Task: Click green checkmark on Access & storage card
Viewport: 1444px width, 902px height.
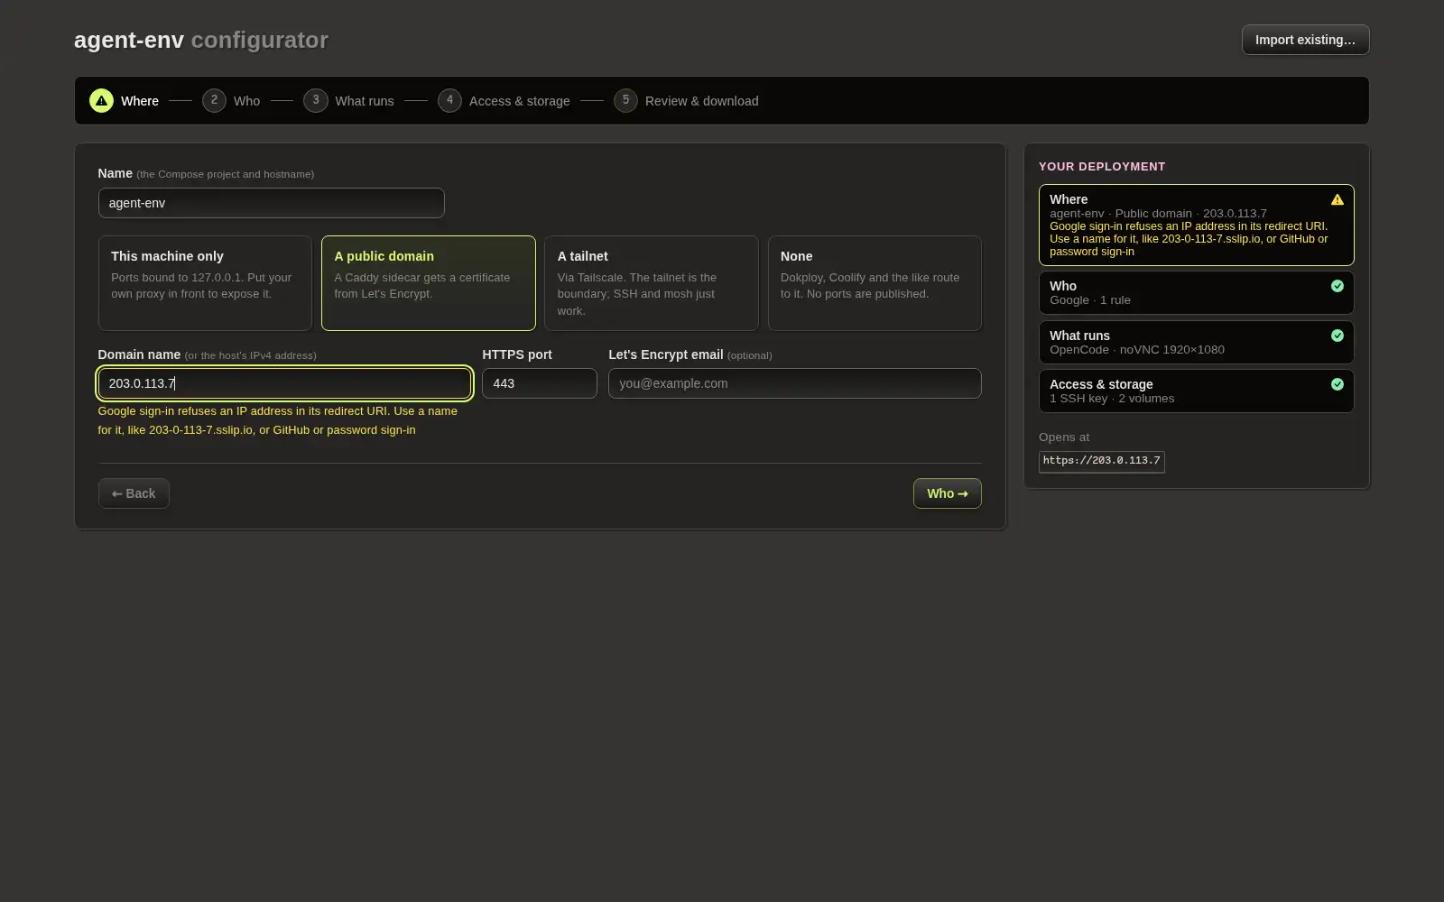Action: point(1338,384)
